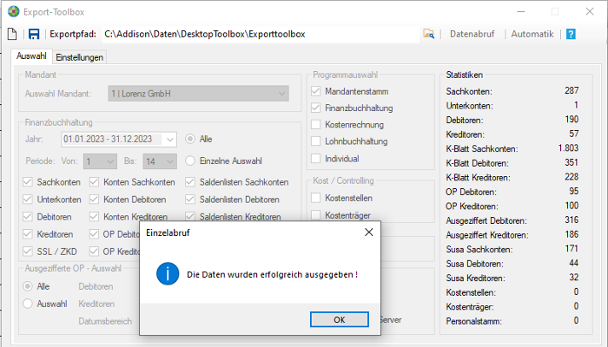Click the Susa Sachkonten value 171
This screenshot has height=347, width=608.
572,249
